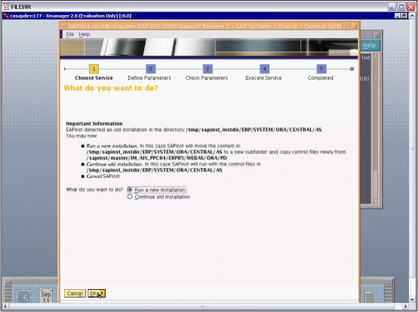Click the Define Parameters step label
The height and width of the screenshot is (312, 418).
[x=150, y=78]
